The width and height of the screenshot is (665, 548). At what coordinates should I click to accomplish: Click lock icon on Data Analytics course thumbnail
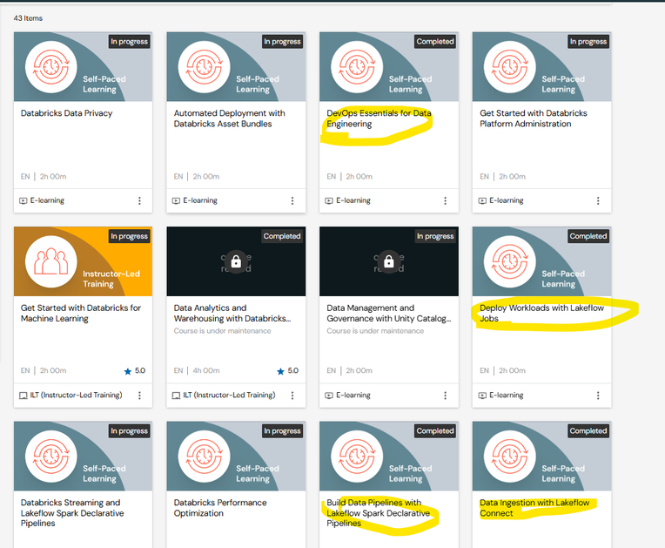236,260
